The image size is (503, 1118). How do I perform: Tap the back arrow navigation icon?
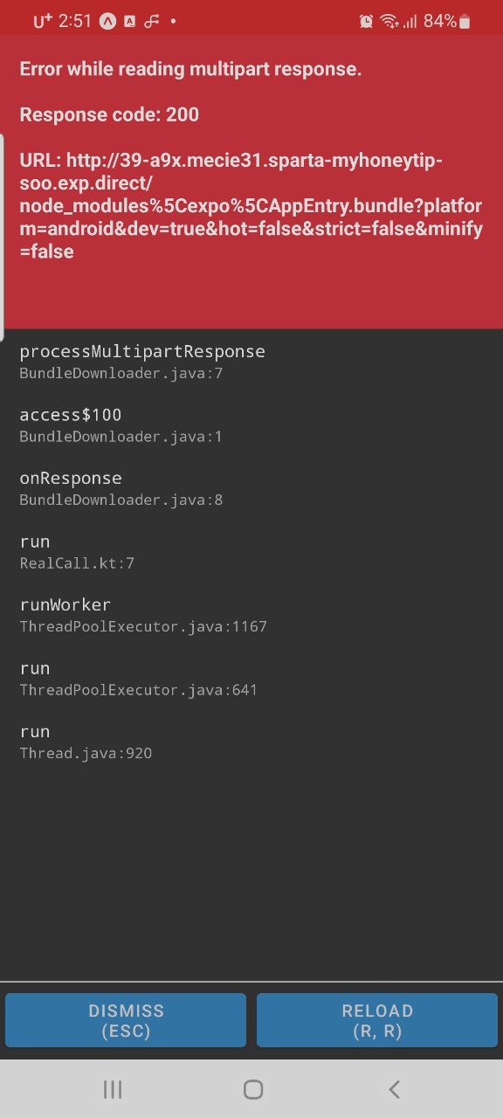tap(394, 1089)
